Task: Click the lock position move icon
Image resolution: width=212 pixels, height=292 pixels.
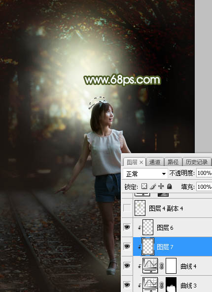Action: tap(161, 186)
